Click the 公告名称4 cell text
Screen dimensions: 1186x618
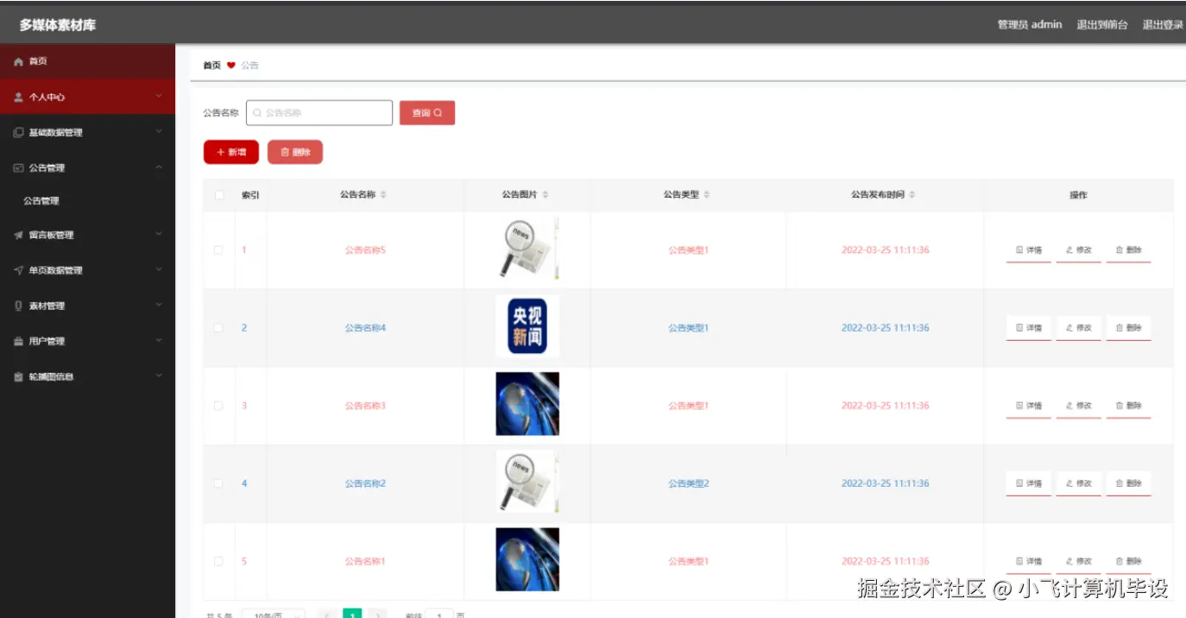click(365, 328)
